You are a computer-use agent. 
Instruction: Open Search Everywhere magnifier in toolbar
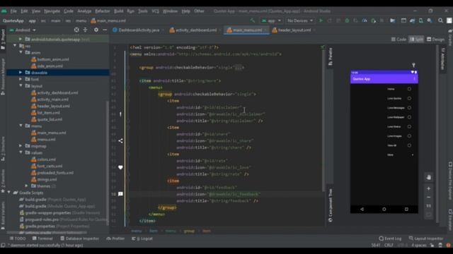pyautogui.click(x=440, y=20)
